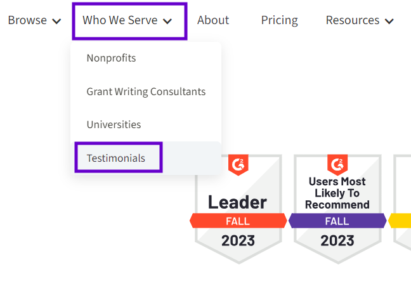Click the G2 logo on Leader badge
The width and height of the screenshot is (411, 286).
click(x=238, y=165)
